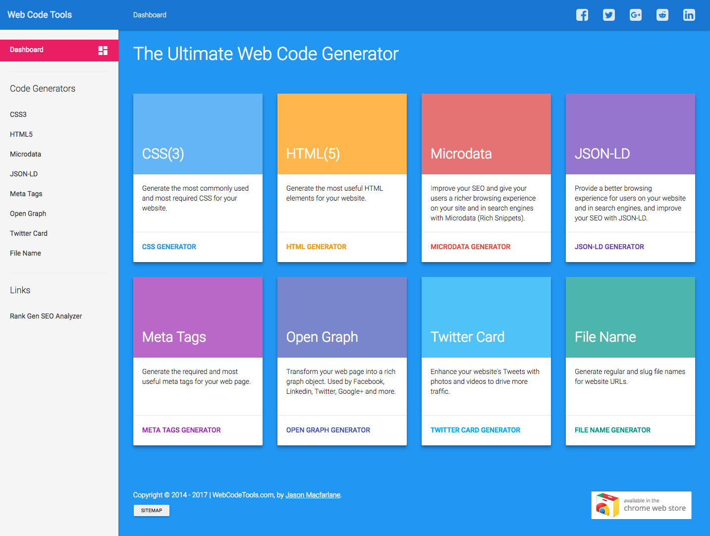Click the Reddit icon
Viewport: 710px width, 536px height.
click(662, 15)
